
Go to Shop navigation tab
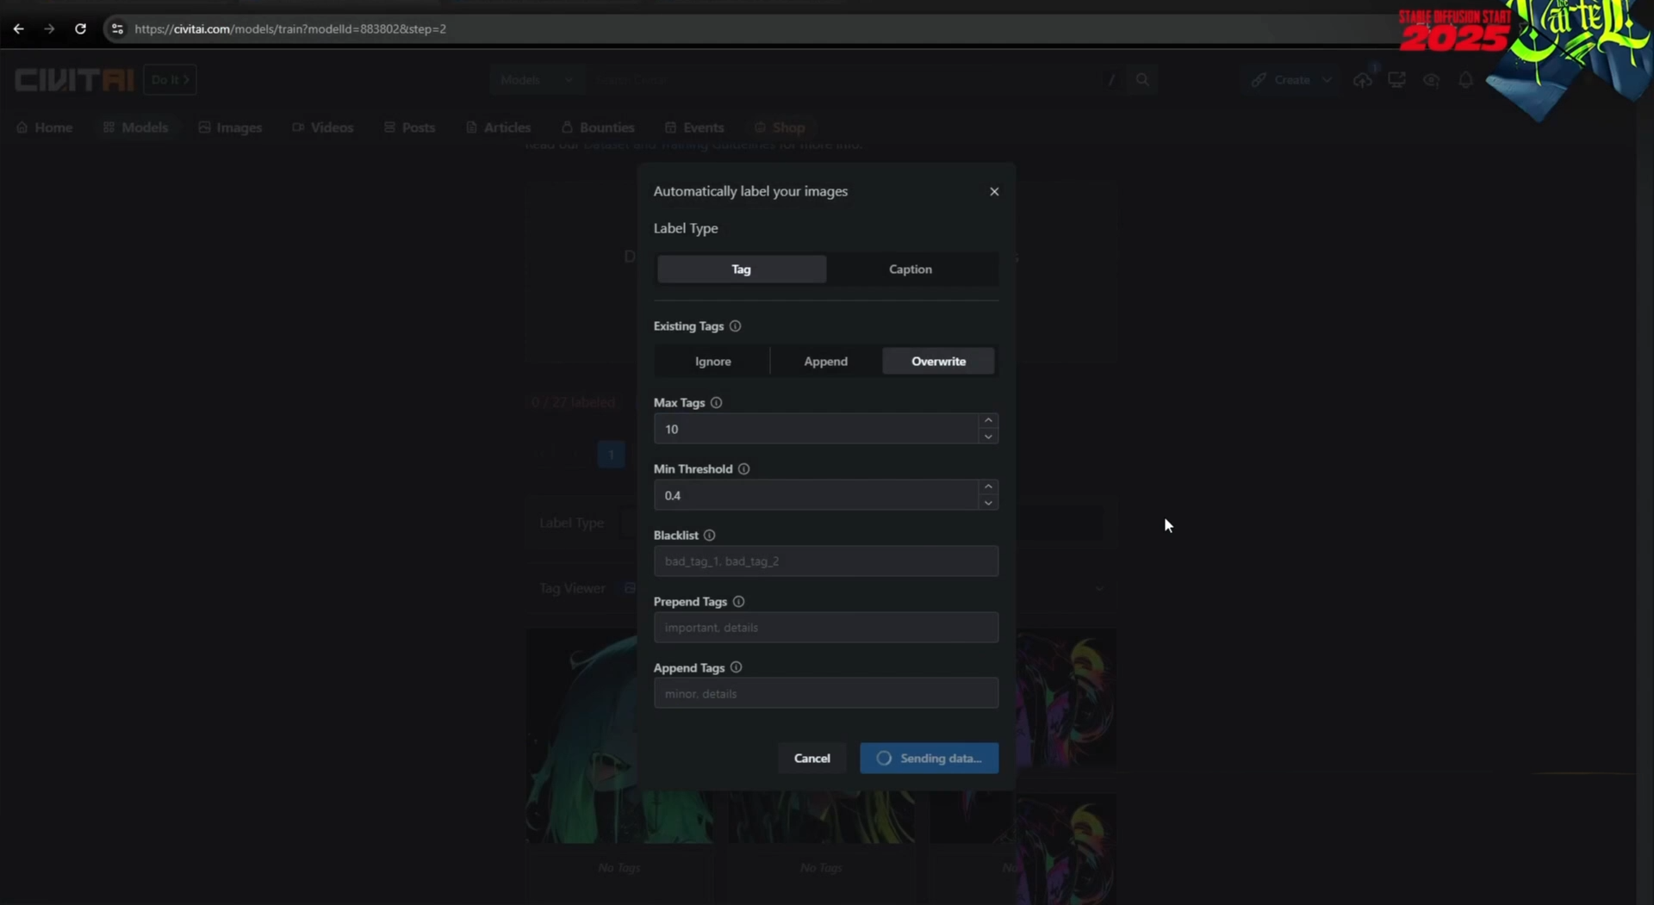(x=780, y=127)
